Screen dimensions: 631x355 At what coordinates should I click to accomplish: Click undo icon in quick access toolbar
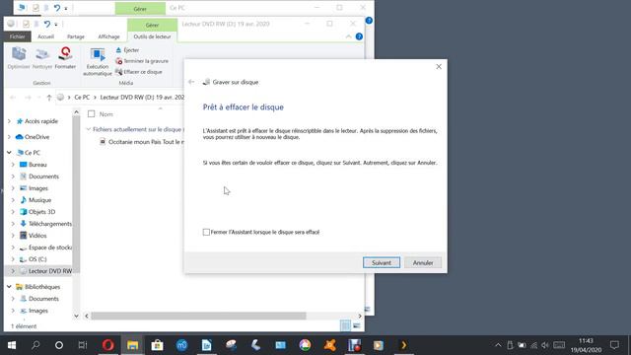coord(47,24)
